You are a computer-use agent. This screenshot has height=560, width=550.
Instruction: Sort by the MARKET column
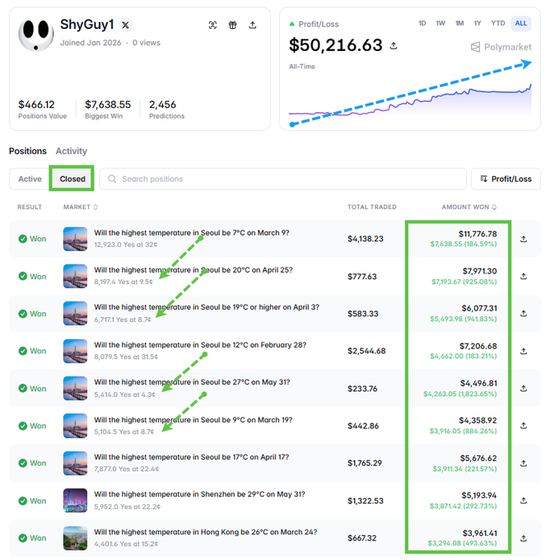[x=81, y=208]
